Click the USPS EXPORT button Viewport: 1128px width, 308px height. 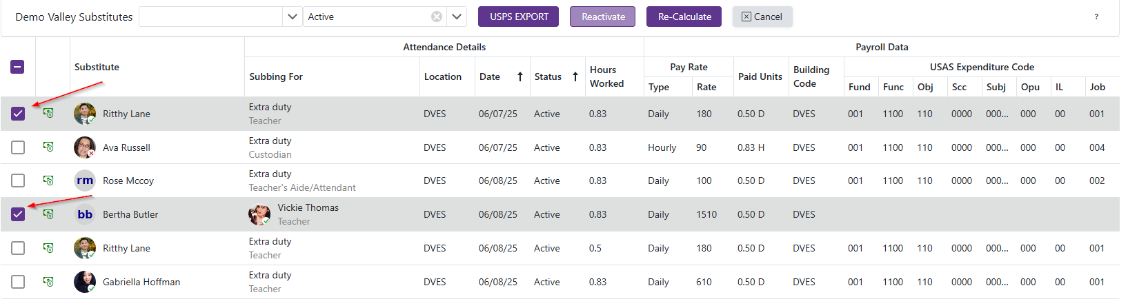click(519, 17)
